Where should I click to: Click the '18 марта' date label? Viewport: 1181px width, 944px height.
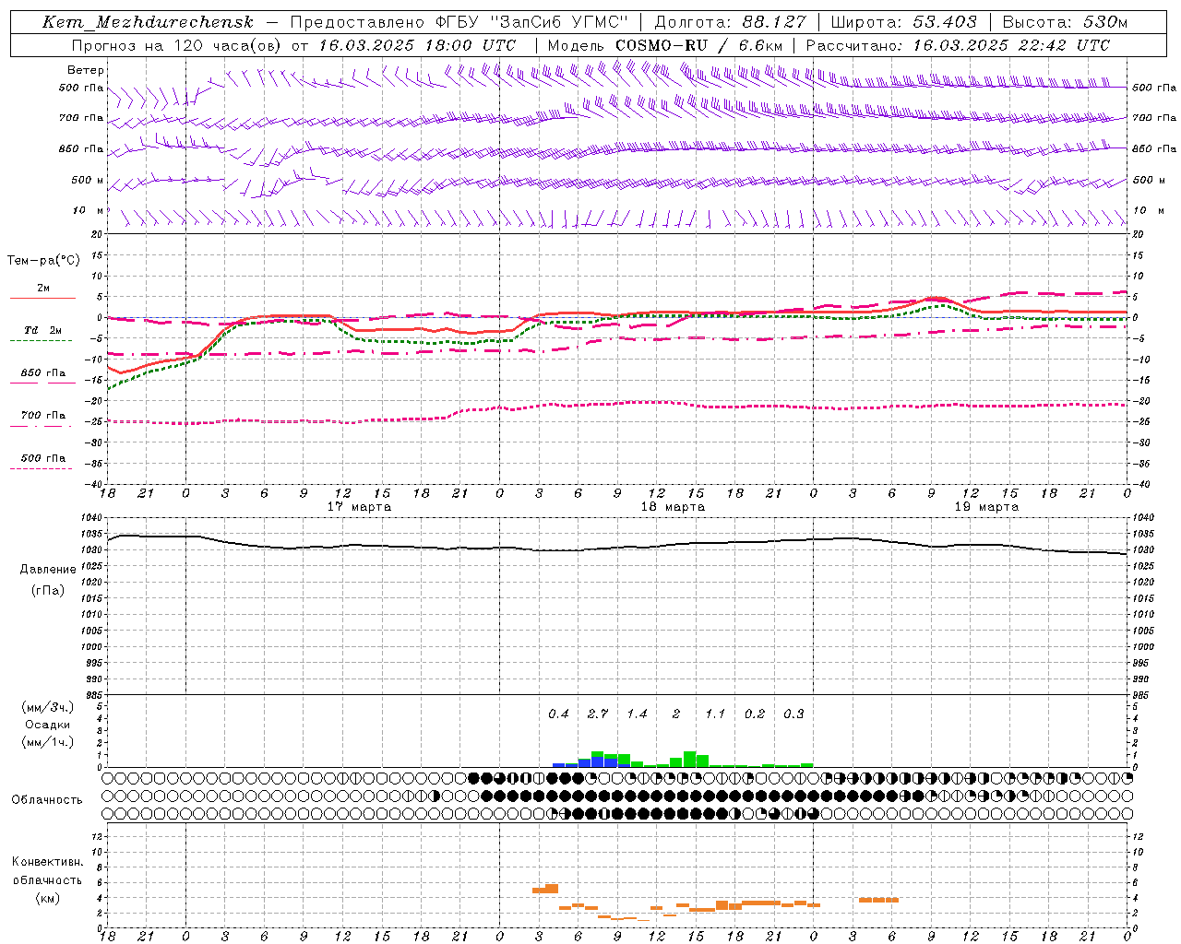pyautogui.click(x=673, y=507)
